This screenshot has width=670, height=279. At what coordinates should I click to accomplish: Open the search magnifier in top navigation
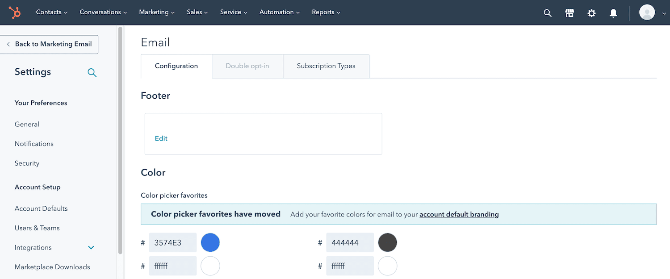(x=548, y=12)
